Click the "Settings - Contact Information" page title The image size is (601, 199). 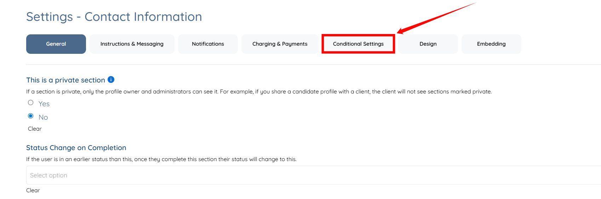(x=114, y=17)
